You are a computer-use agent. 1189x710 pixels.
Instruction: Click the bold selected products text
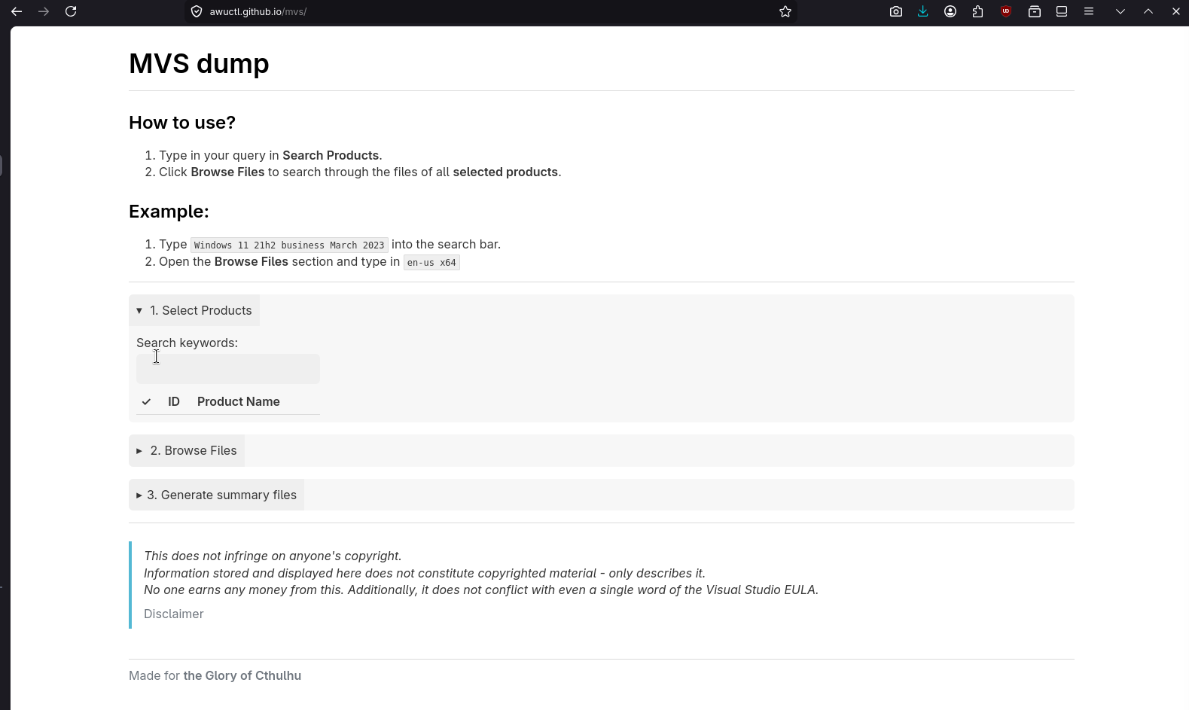point(505,172)
